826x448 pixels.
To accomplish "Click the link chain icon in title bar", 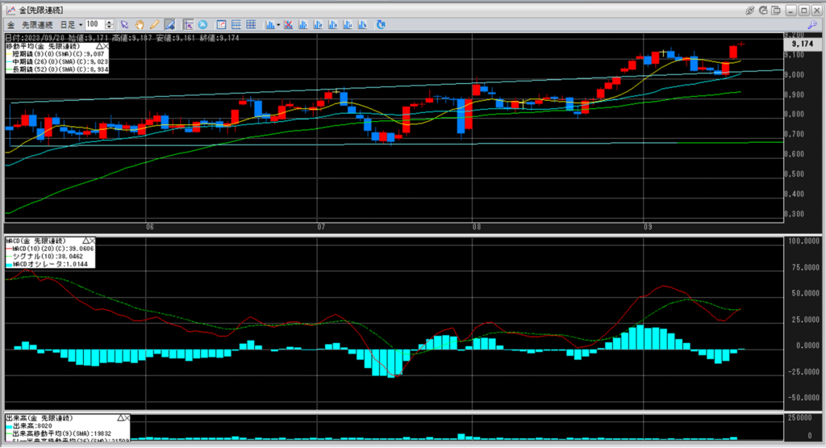I will point(750,10).
